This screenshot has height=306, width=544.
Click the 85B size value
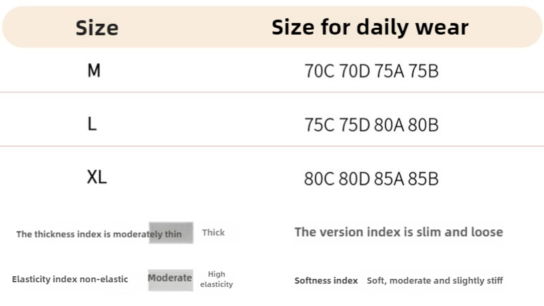(423, 180)
